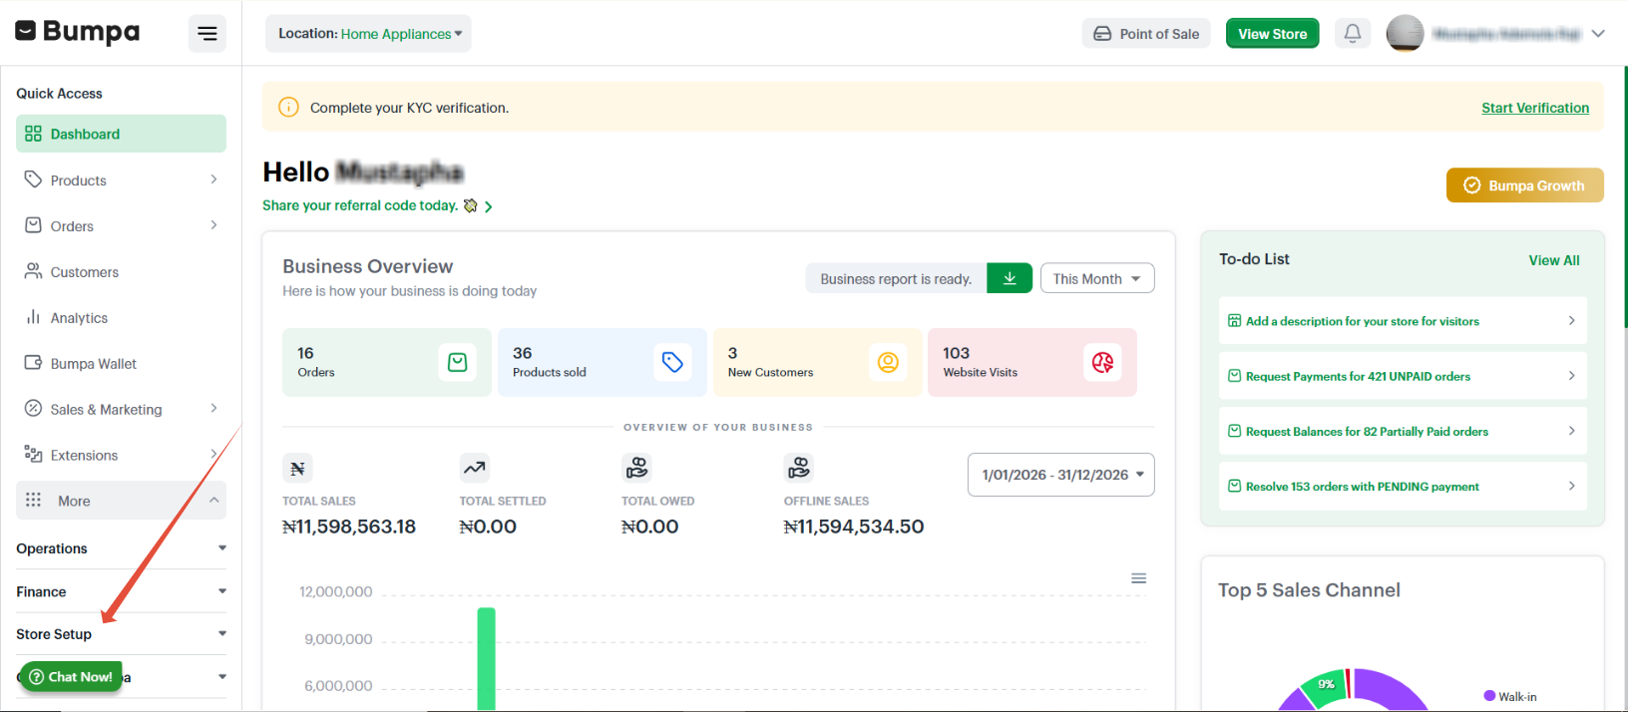Expand the user account chevron
1628x712 pixels.
click(1598, 34)
